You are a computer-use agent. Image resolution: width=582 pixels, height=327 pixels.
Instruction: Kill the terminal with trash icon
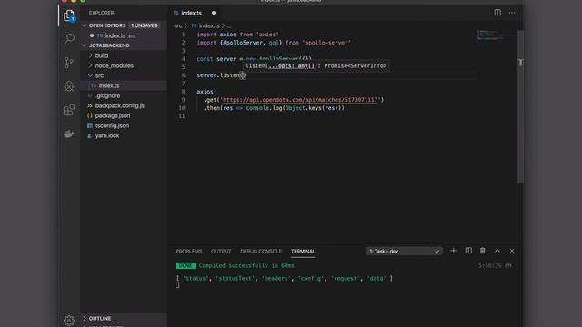coord(483,251)
